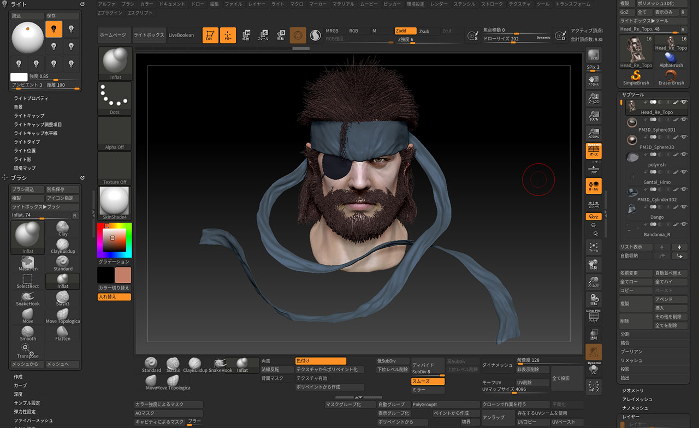
Task: Click the gradient color picker square
Action: [x=114, y=240]
